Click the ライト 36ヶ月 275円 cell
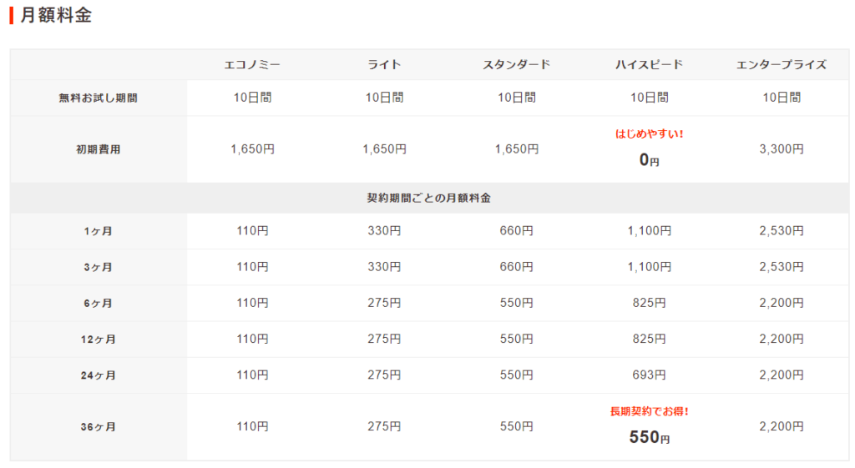 [384, 426]
